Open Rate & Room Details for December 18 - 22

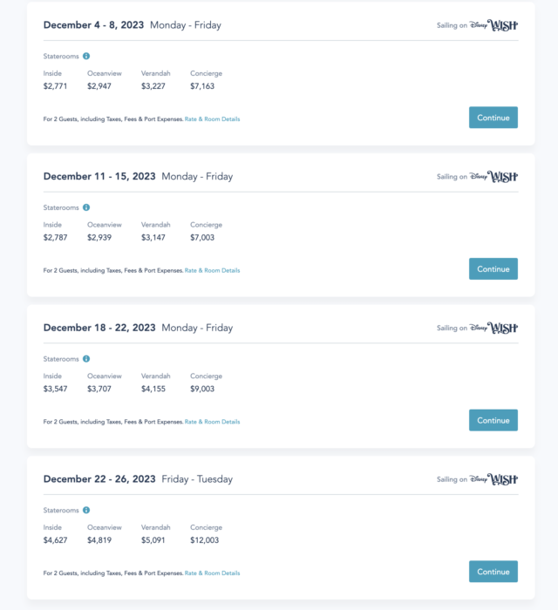tap(212, 422)
